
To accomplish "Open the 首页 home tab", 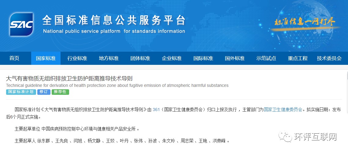I will 14,58.
